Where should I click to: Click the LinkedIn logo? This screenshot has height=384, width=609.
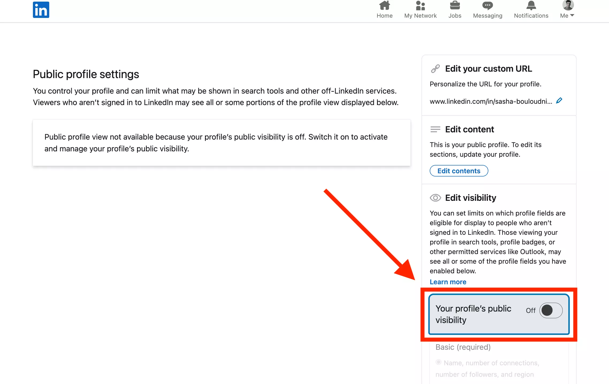(41, 10)
